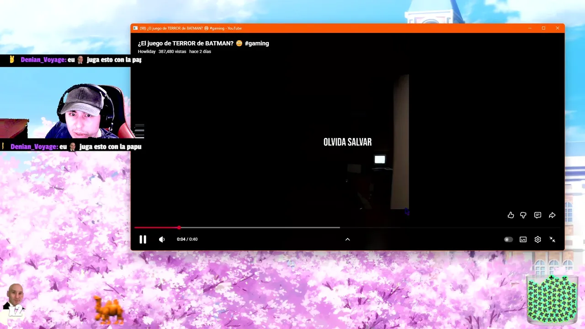Click lower Denian_Voyage chat message

tap(71, 147)
